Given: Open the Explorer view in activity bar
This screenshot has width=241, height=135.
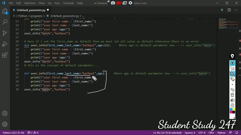Looking at the screenshot, I should (5, 12).
